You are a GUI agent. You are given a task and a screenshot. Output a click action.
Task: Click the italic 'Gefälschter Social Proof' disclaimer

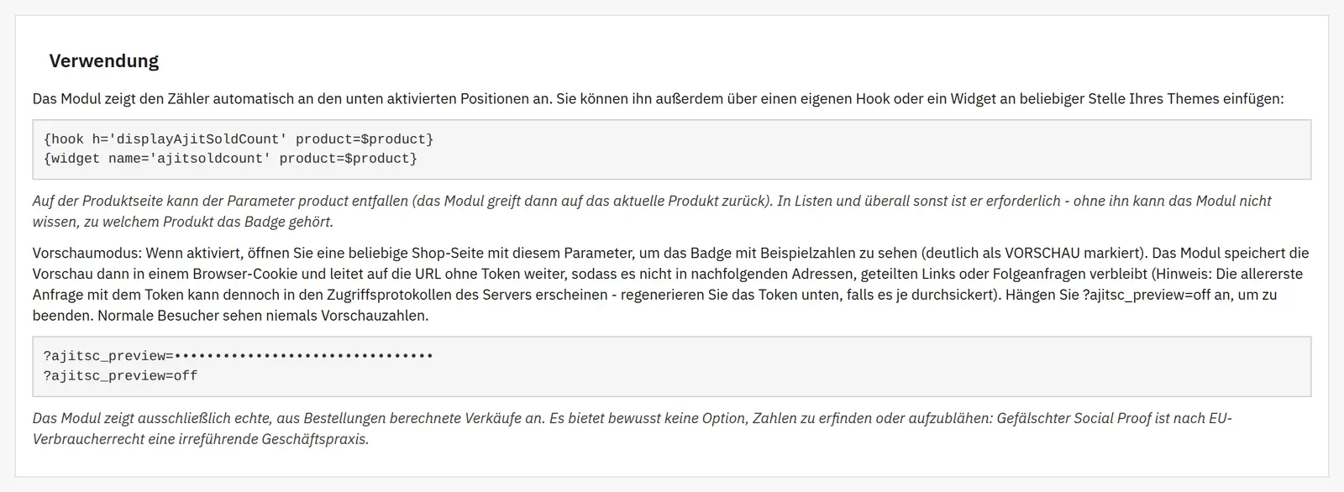click(x=1074, y=418)
